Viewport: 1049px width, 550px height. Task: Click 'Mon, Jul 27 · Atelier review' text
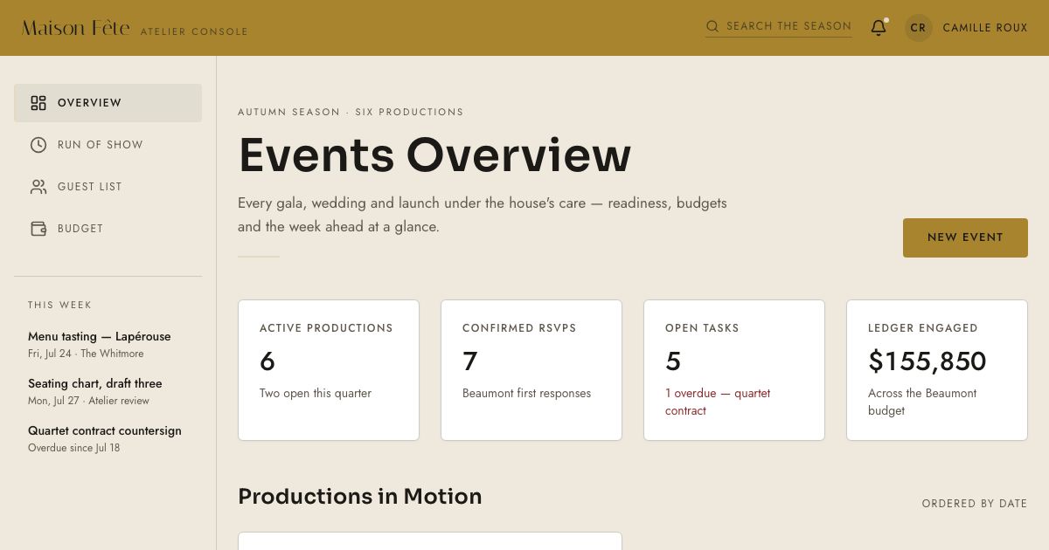[88, 401]
